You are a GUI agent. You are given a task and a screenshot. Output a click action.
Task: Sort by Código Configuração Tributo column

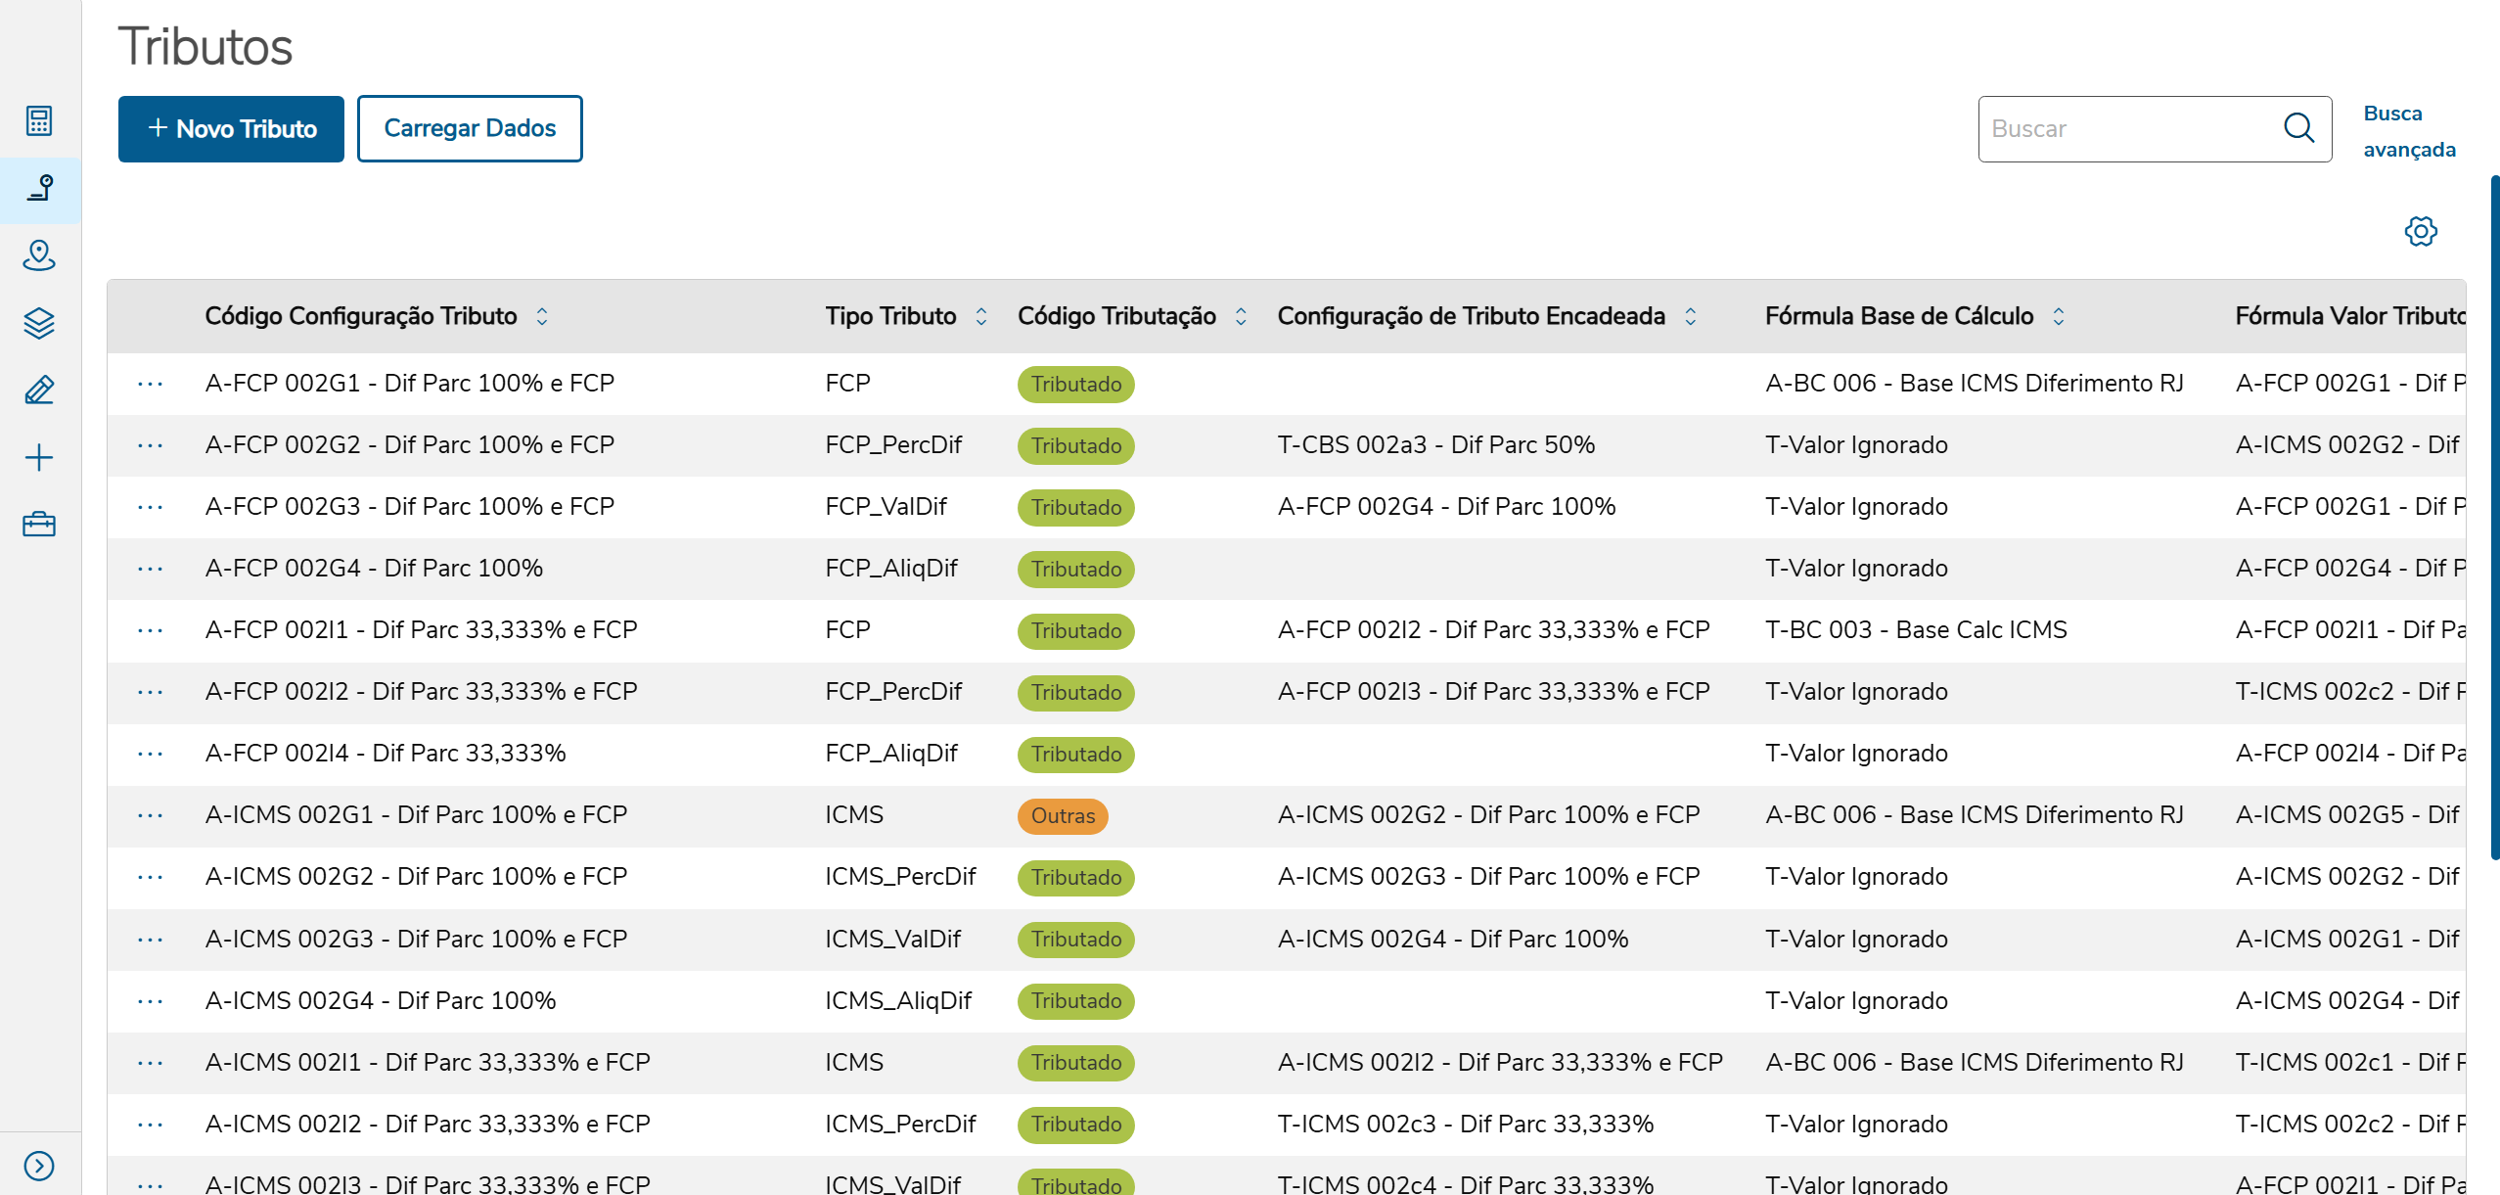[541, 316]
